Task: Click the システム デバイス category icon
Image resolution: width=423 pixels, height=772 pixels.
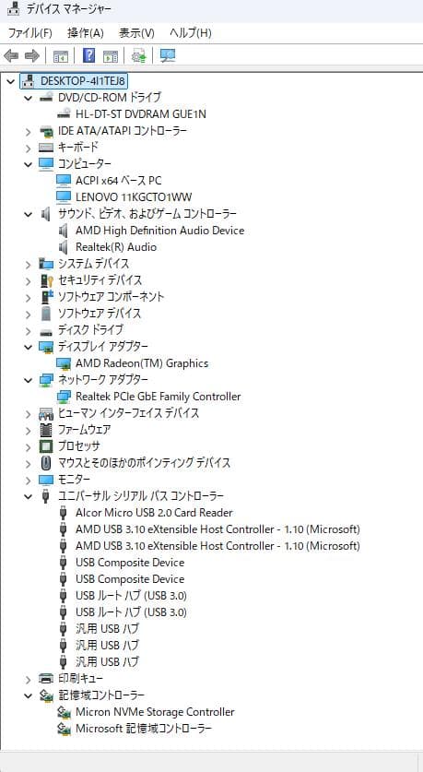Action: 46,264
